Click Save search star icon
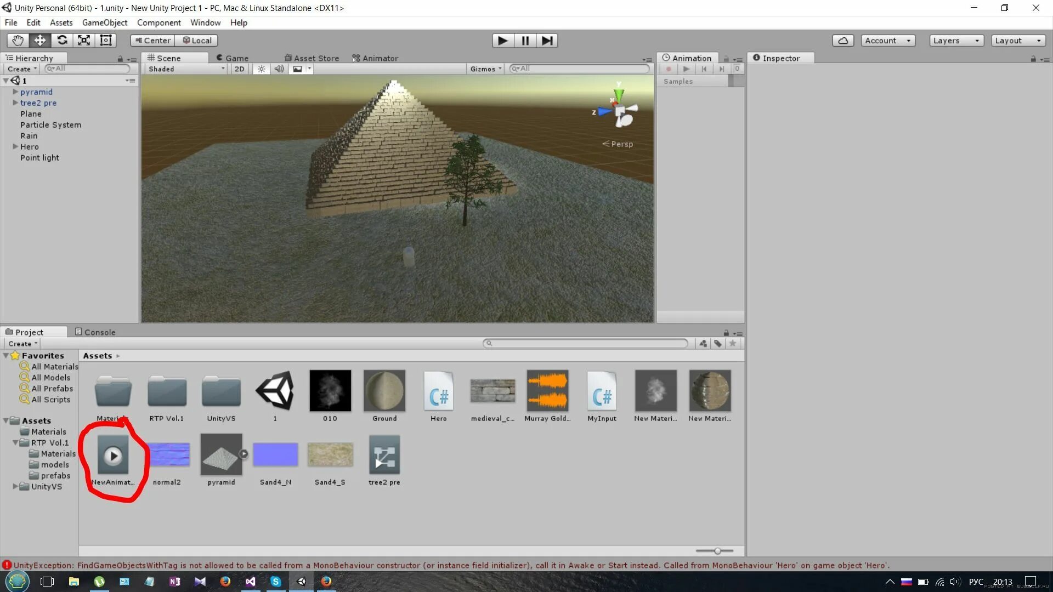The width and height of the screenshot is (1053, 592). pos(733,343)
